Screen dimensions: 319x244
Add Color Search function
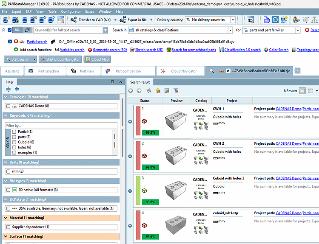279,50
